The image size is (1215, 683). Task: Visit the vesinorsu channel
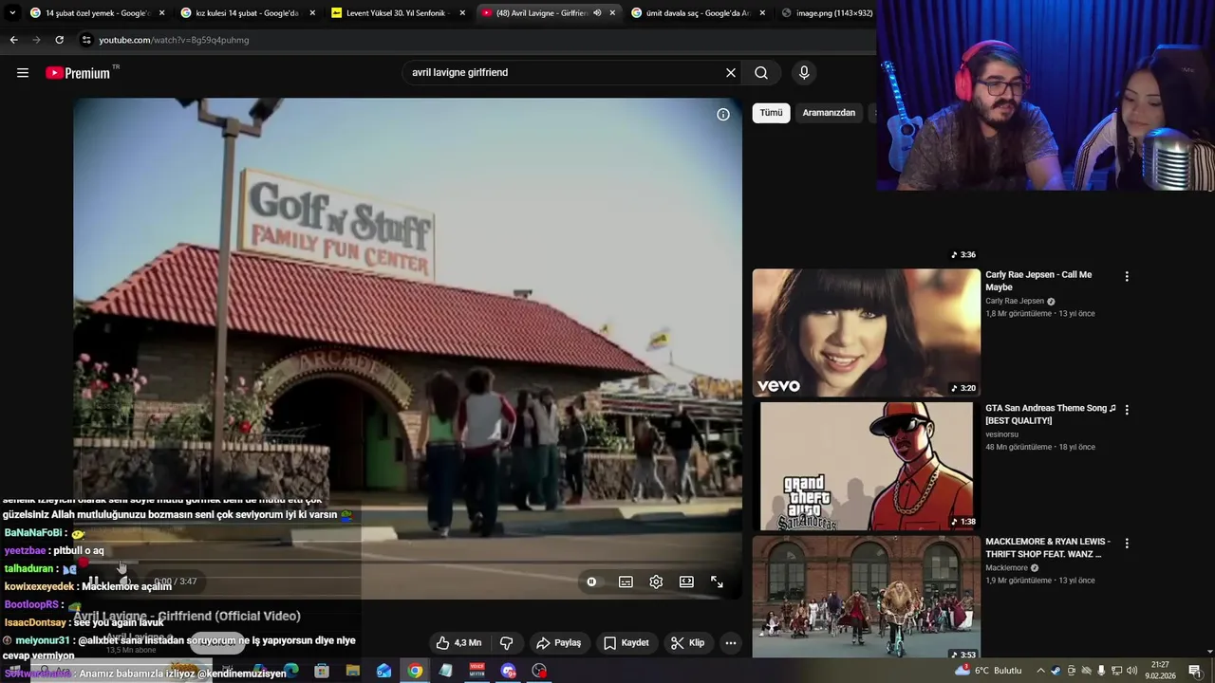1001,434
